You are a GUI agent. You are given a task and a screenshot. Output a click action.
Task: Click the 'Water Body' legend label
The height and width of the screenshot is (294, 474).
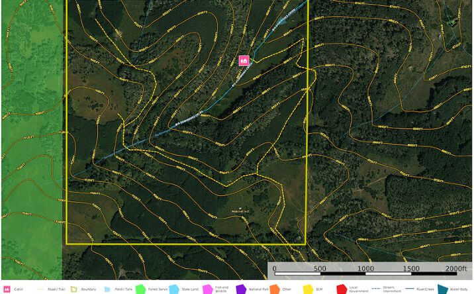point(459,289)
